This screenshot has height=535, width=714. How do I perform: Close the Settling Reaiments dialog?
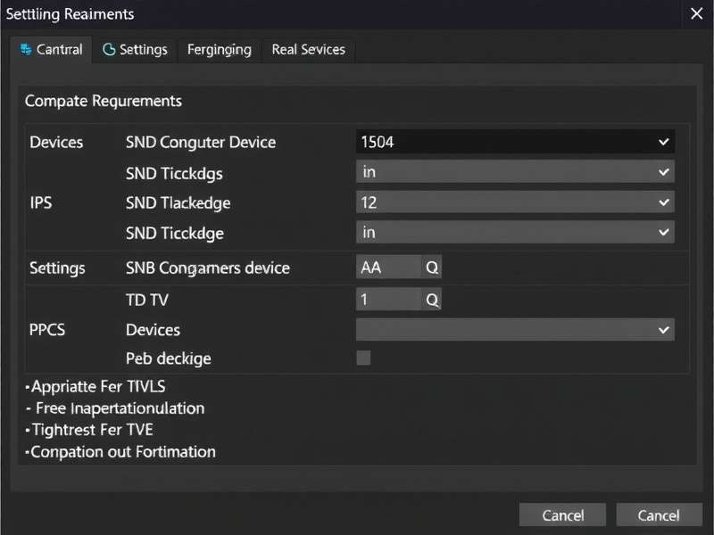pyautogui.click(x=697, y=14)
